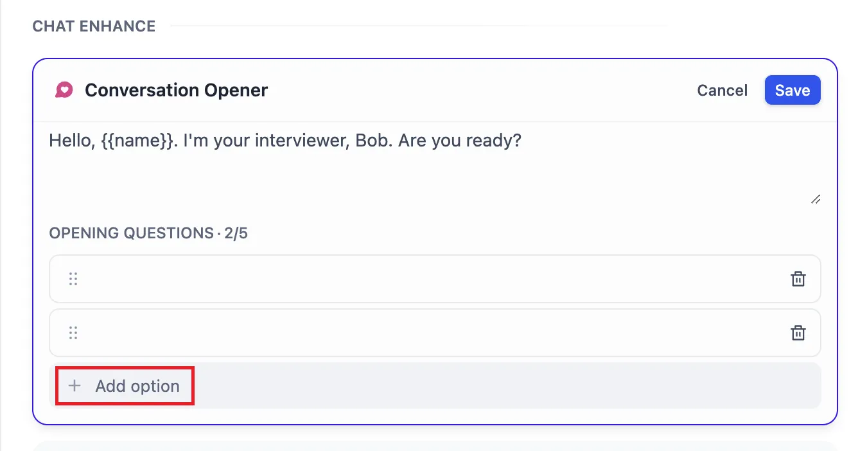Click the second question's drag handle
This screenshot has height=451, width=867.
(x=73, y=333)
